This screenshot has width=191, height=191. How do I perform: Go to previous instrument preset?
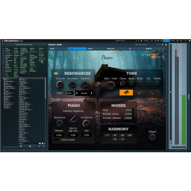[x=157, y=45]
